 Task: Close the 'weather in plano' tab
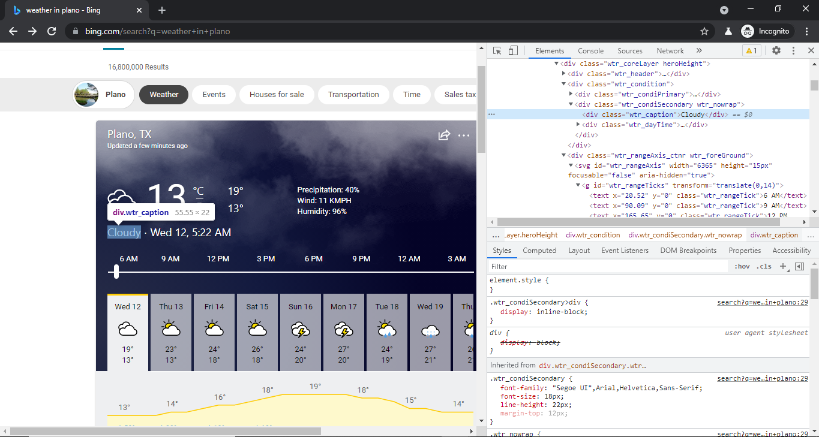coord(139,10)
